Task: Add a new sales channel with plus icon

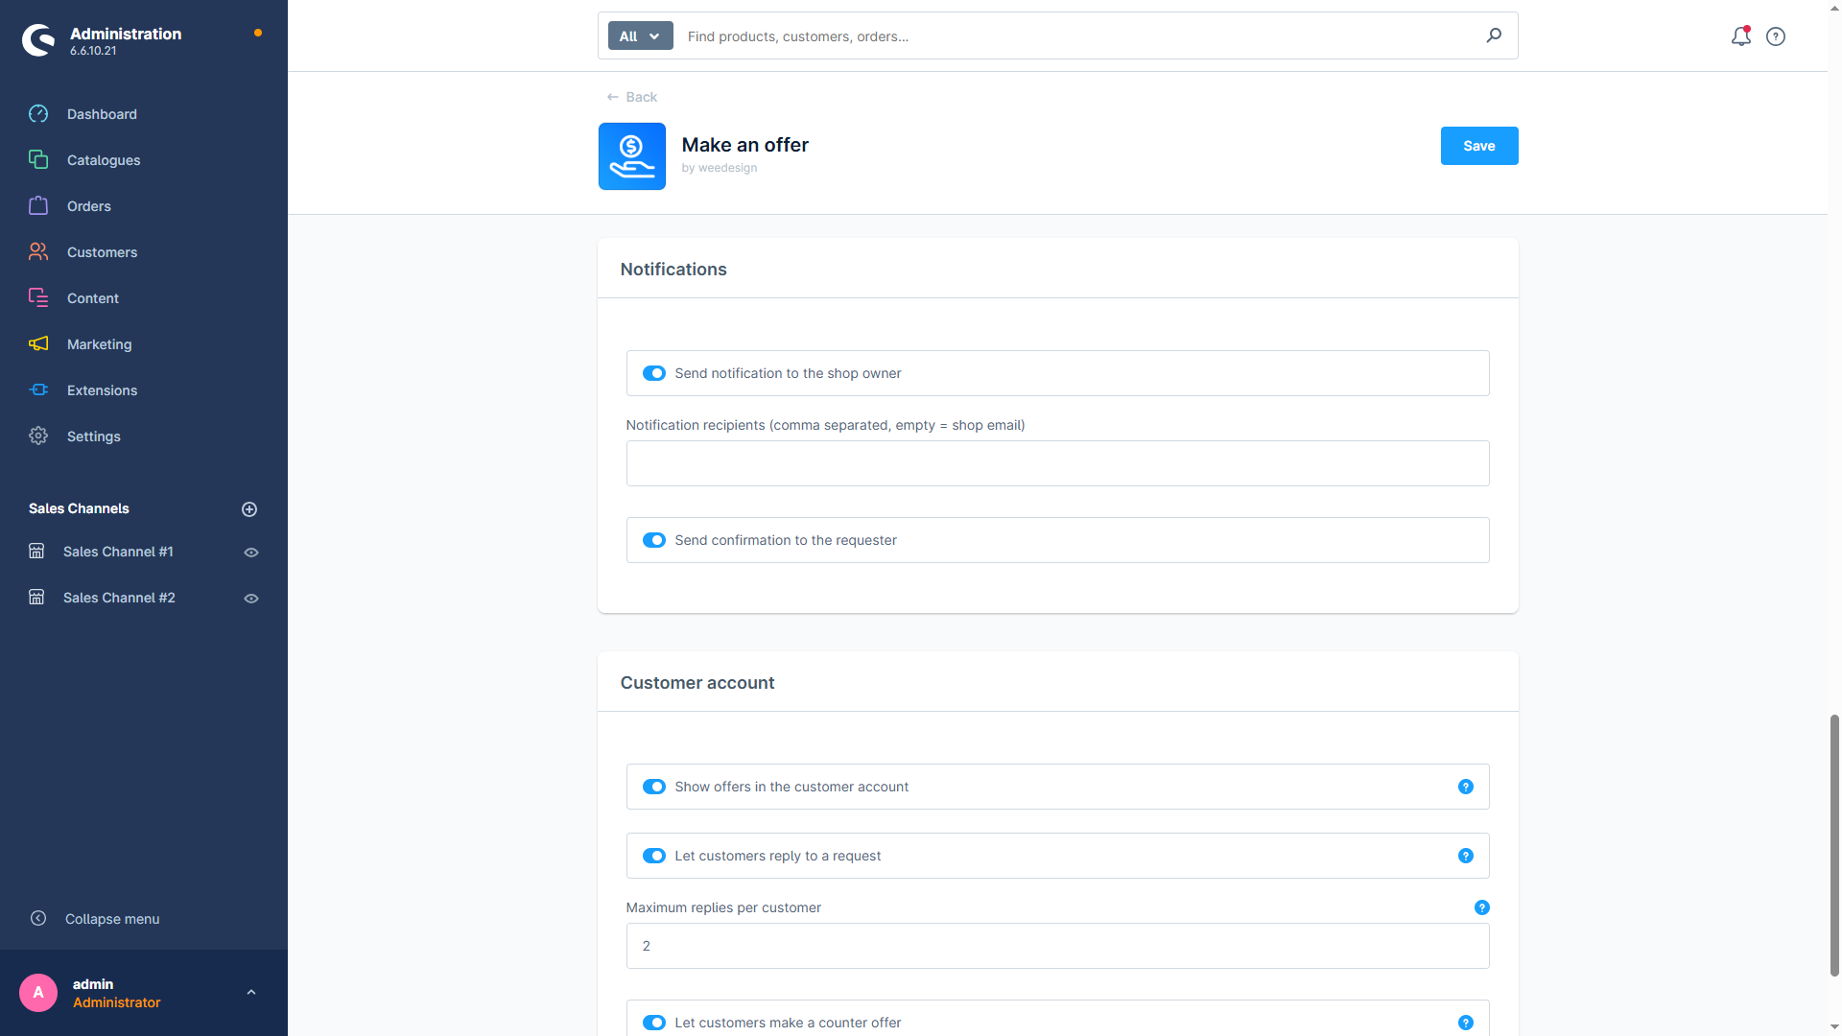Action: coord(249,509)
